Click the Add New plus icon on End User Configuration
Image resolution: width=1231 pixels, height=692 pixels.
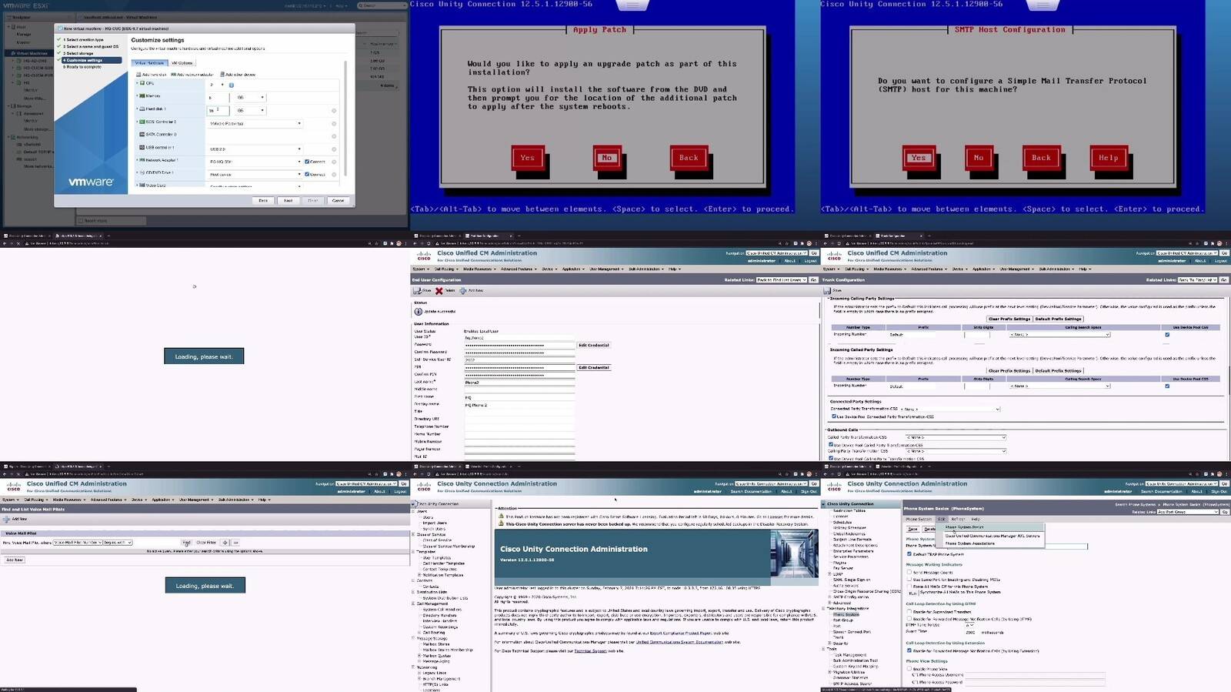pos(463,291)
